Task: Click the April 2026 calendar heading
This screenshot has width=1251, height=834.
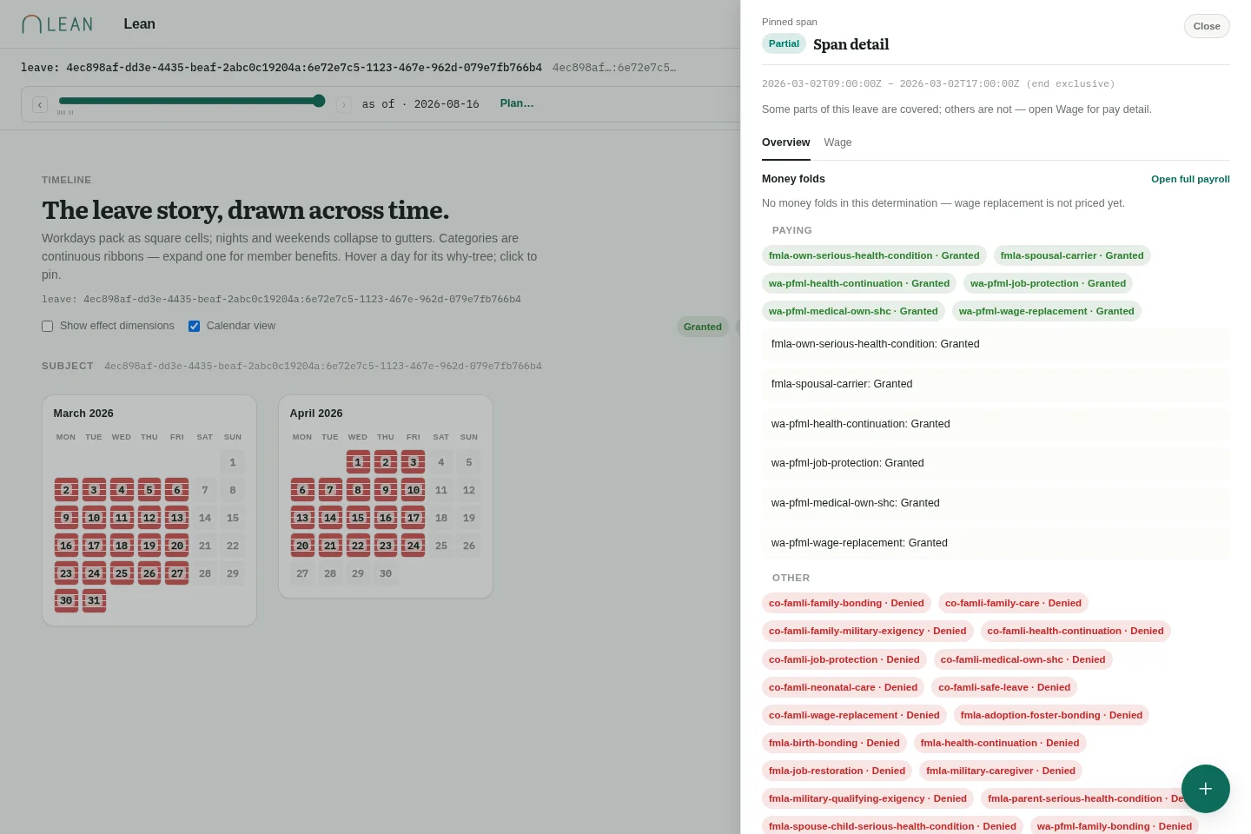Action: click(x=316, y=414)
